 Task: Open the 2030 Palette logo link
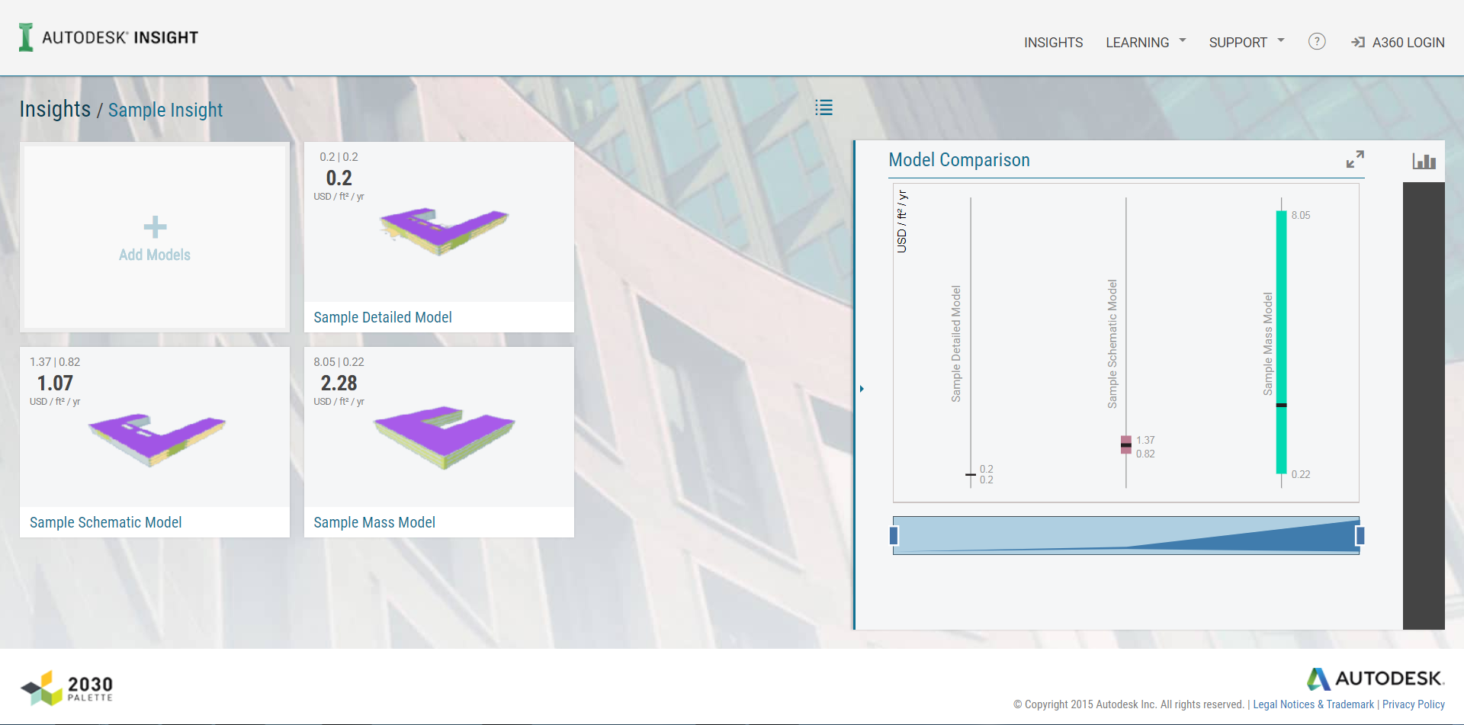pos(66,687)
